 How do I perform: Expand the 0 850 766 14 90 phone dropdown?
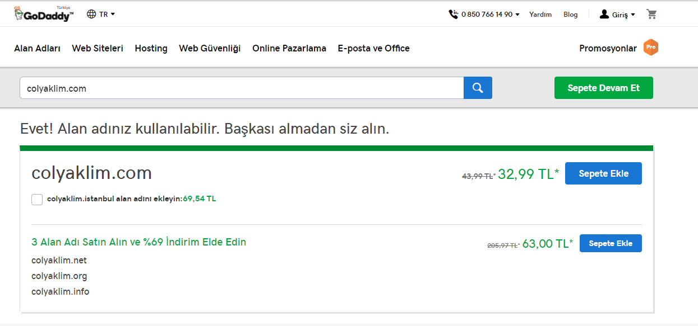click(490, 15)
